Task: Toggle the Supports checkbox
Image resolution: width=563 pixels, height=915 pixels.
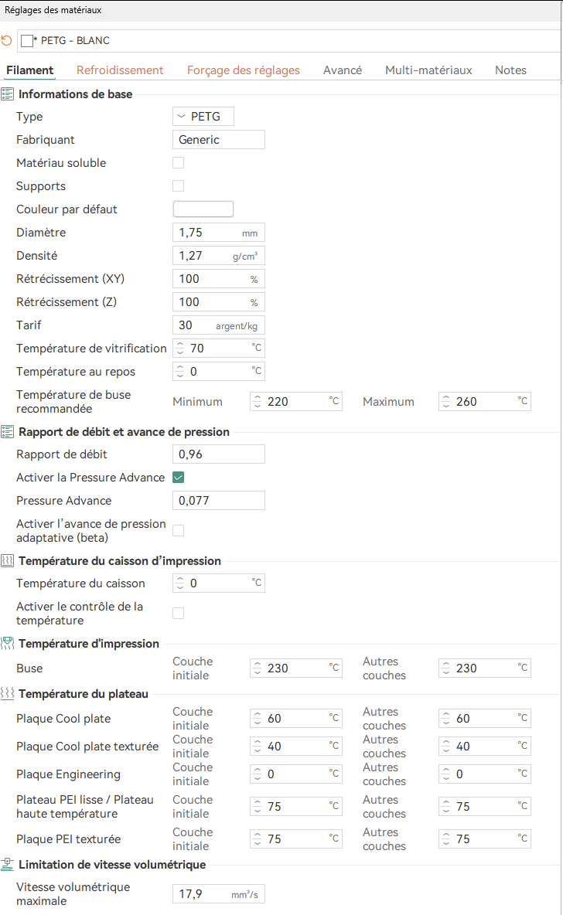Action: point(179,186)
